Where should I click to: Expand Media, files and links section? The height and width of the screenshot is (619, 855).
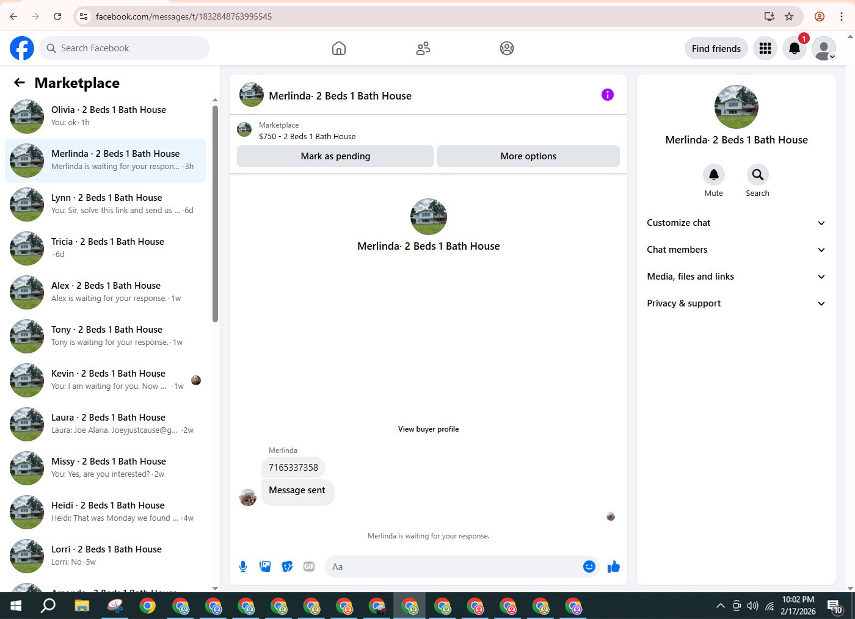(x=736, y=277)
